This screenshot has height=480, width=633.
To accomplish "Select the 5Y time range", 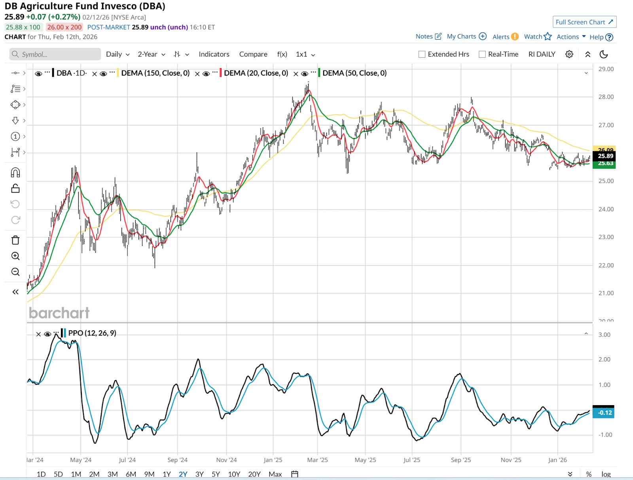I will pos(216,474).
